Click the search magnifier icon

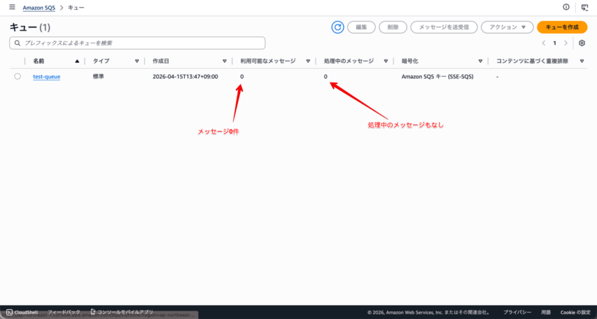click(x=17, y=43)
